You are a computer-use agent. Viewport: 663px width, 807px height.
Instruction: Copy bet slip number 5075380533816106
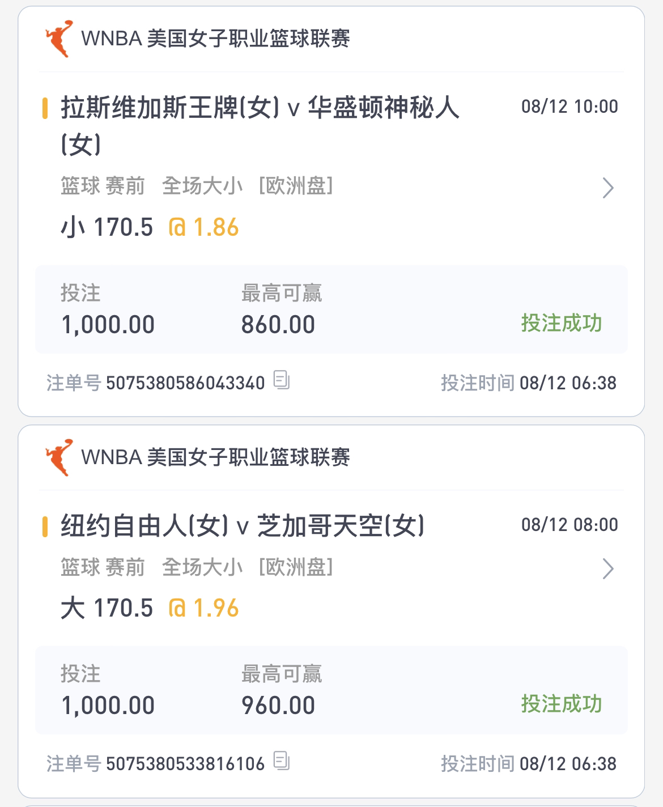[x=282, y=761]
